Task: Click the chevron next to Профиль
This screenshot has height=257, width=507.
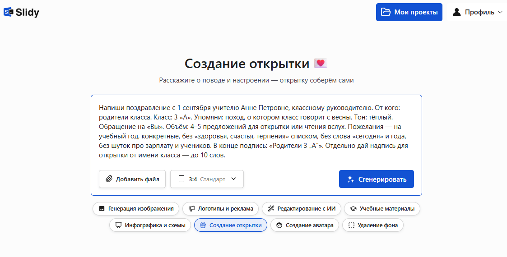Action: pyautogui.click(x=501, y=12)
